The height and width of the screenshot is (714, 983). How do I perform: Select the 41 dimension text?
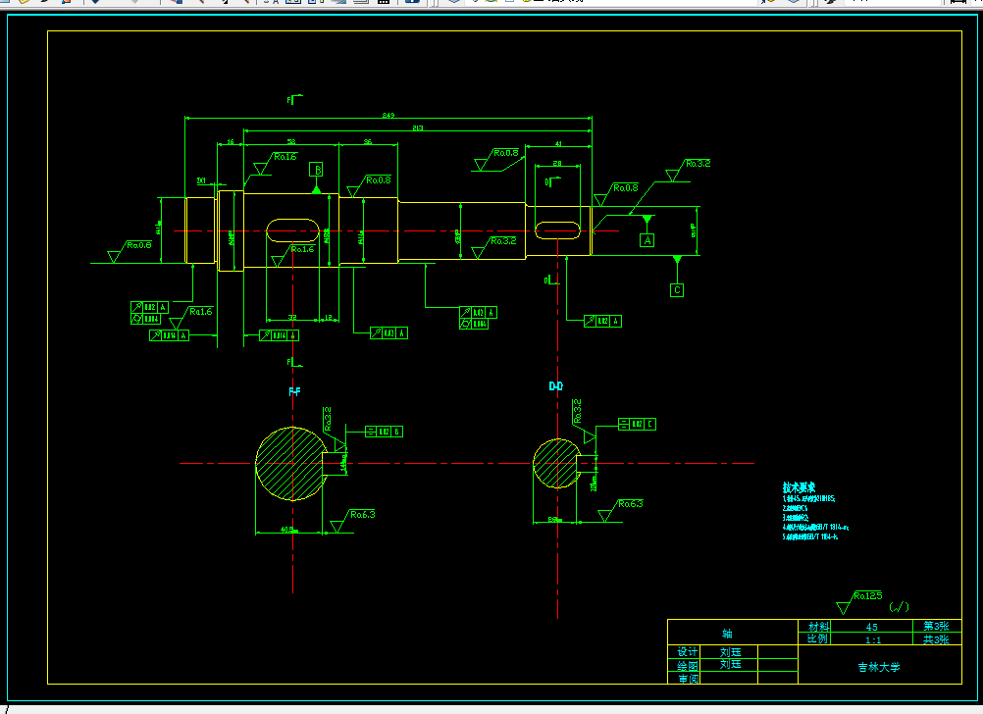click(558, 143)
